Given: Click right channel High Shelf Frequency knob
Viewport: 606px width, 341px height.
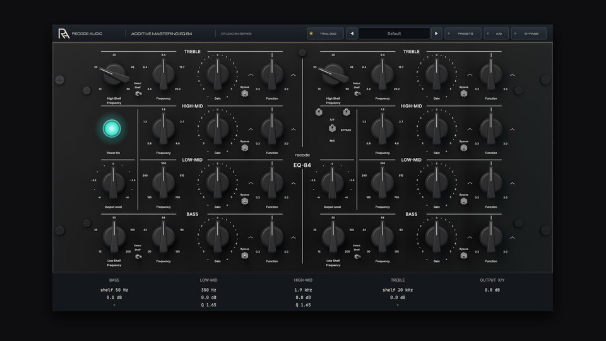Looking at the screenshot, I should point(333,75).
